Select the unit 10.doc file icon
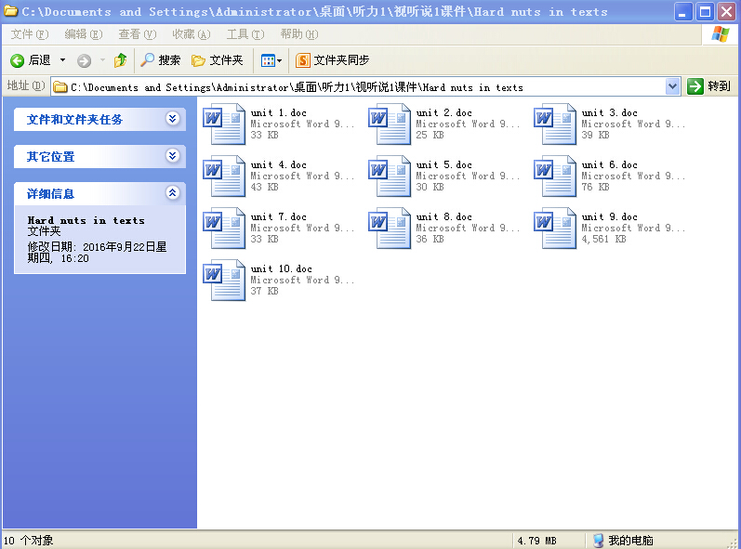The image size is (741, 549). 224,281
